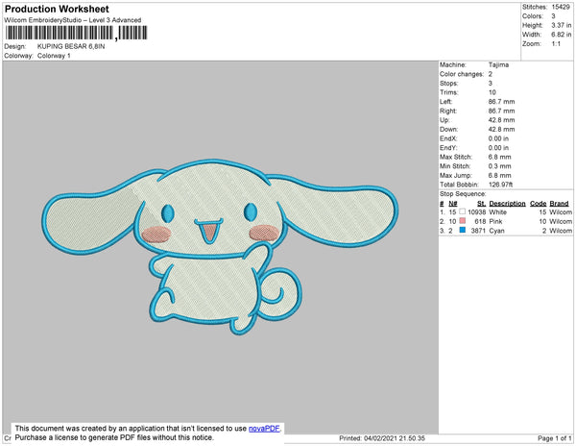576x446 pixels.
Task: Select the zoom value '1:1'
Action: click(556, 44)
